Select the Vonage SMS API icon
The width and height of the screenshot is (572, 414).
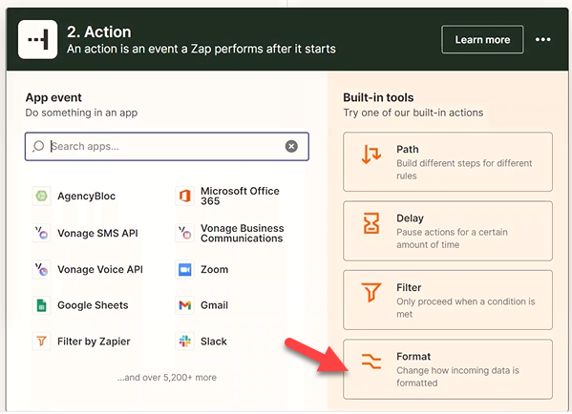41,233
